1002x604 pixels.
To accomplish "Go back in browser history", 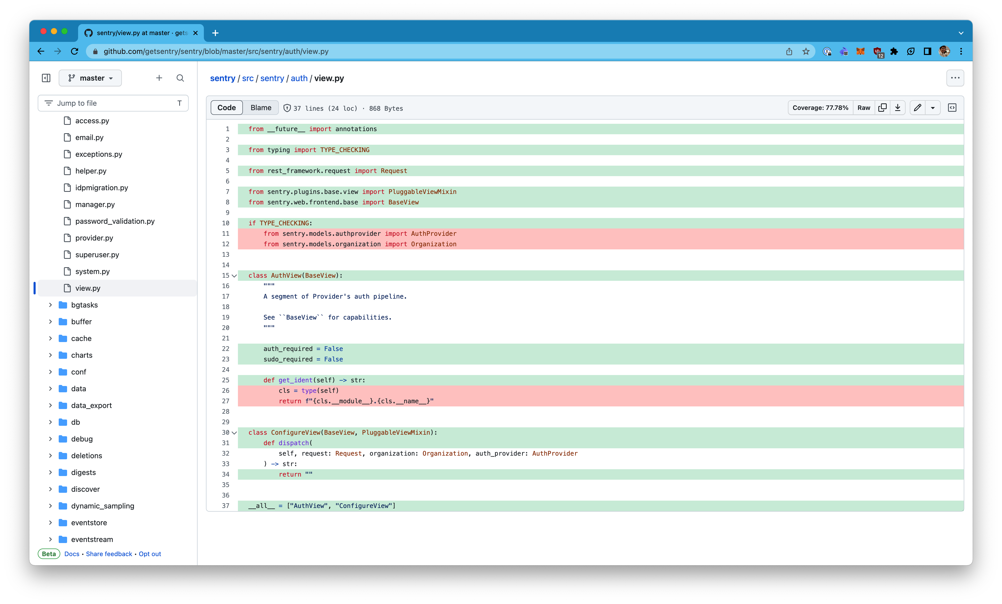I will click(x=41, y=51).
